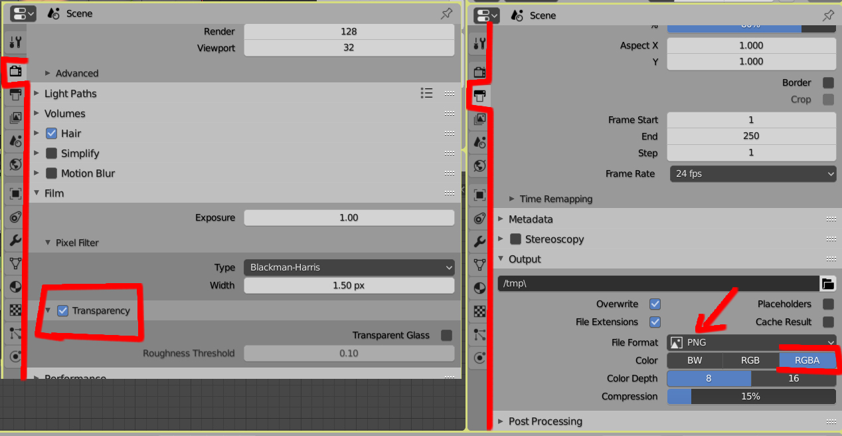Set Color Depth to 16
Viewport: 842px width, 436px height.
pos(794,378)
